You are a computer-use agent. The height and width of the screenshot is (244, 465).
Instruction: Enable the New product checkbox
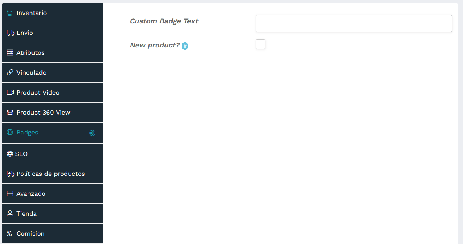click(x=260, y=44)
